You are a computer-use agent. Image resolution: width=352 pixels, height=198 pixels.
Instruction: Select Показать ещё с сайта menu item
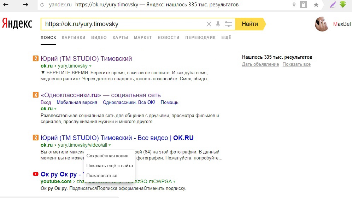[110, 166]
